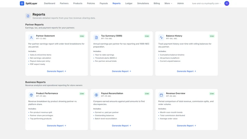Open the Products section
The height and width of the screenshot is (139, 247).
point(78,3)
